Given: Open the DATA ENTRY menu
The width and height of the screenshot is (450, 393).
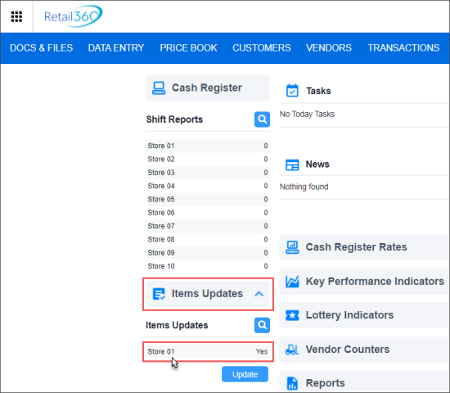Looking at the screenshot, I should (116, 48).
